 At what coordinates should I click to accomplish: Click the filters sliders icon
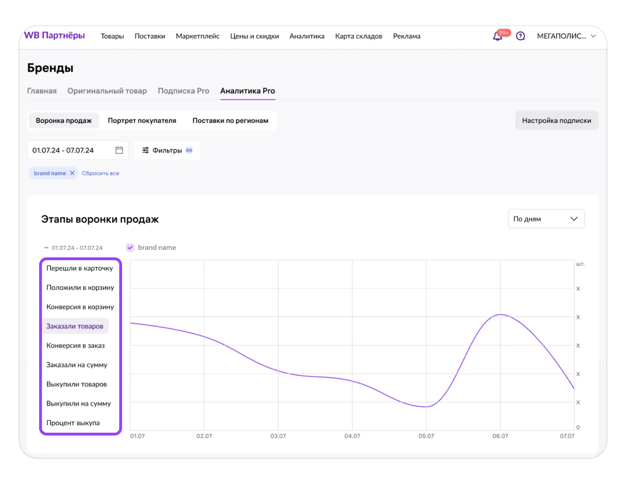tap(146, 150)
